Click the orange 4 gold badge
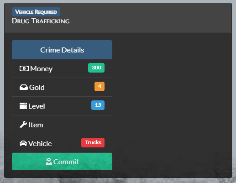 click(100, 86)
